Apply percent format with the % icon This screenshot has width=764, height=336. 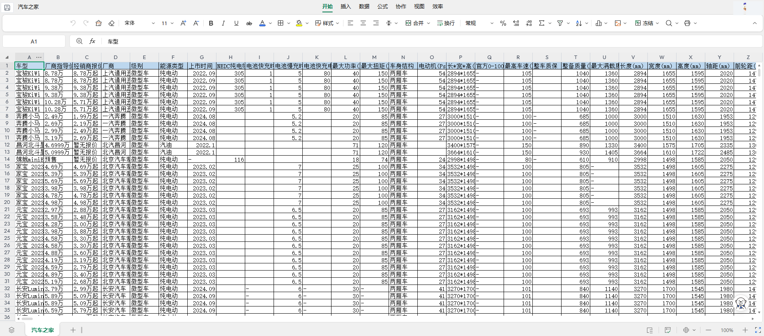503,23
